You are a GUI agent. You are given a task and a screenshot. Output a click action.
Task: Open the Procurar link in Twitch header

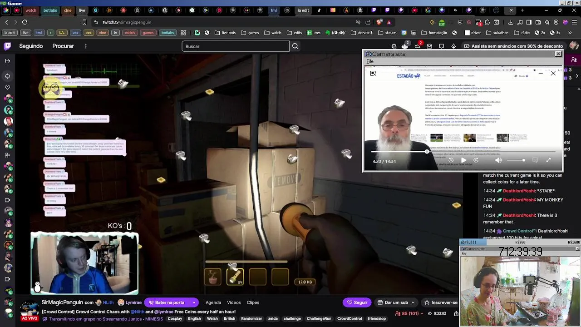pyautogui.click(x=63, y=46)
